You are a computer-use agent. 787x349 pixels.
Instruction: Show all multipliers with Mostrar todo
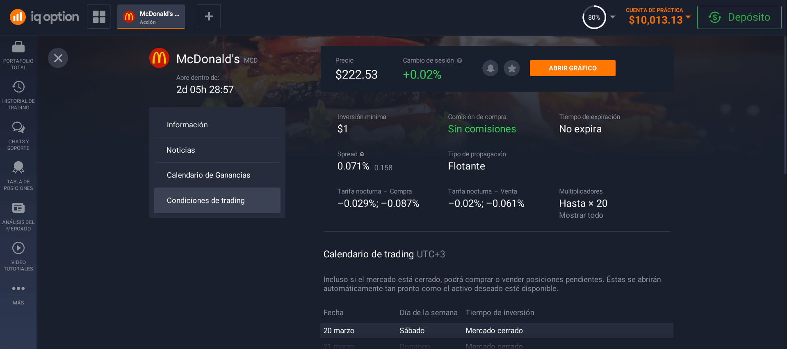point(581,215)
